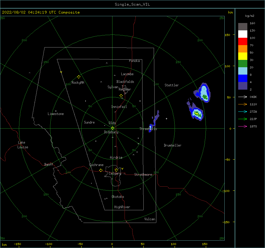Click the light blue 8-20 legend swatch
Viewport: 265px width, 248px height.
click(x=243, y=71)
